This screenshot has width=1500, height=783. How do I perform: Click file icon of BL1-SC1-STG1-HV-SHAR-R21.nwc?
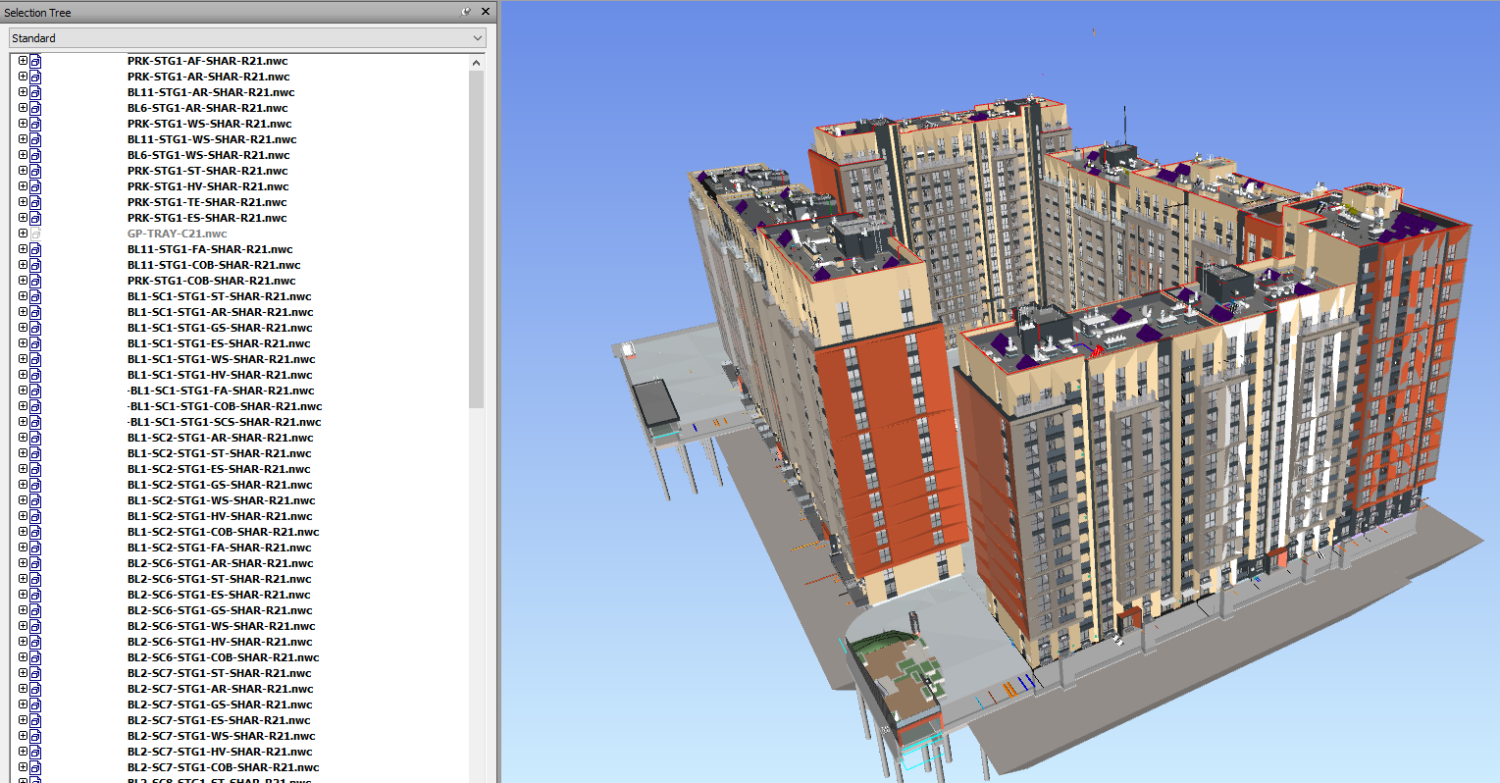click(x=35, y=375)
